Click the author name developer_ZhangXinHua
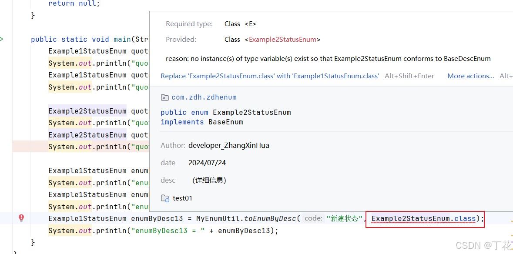Viewport: 513px width, 254px height. tap(228, 145)
